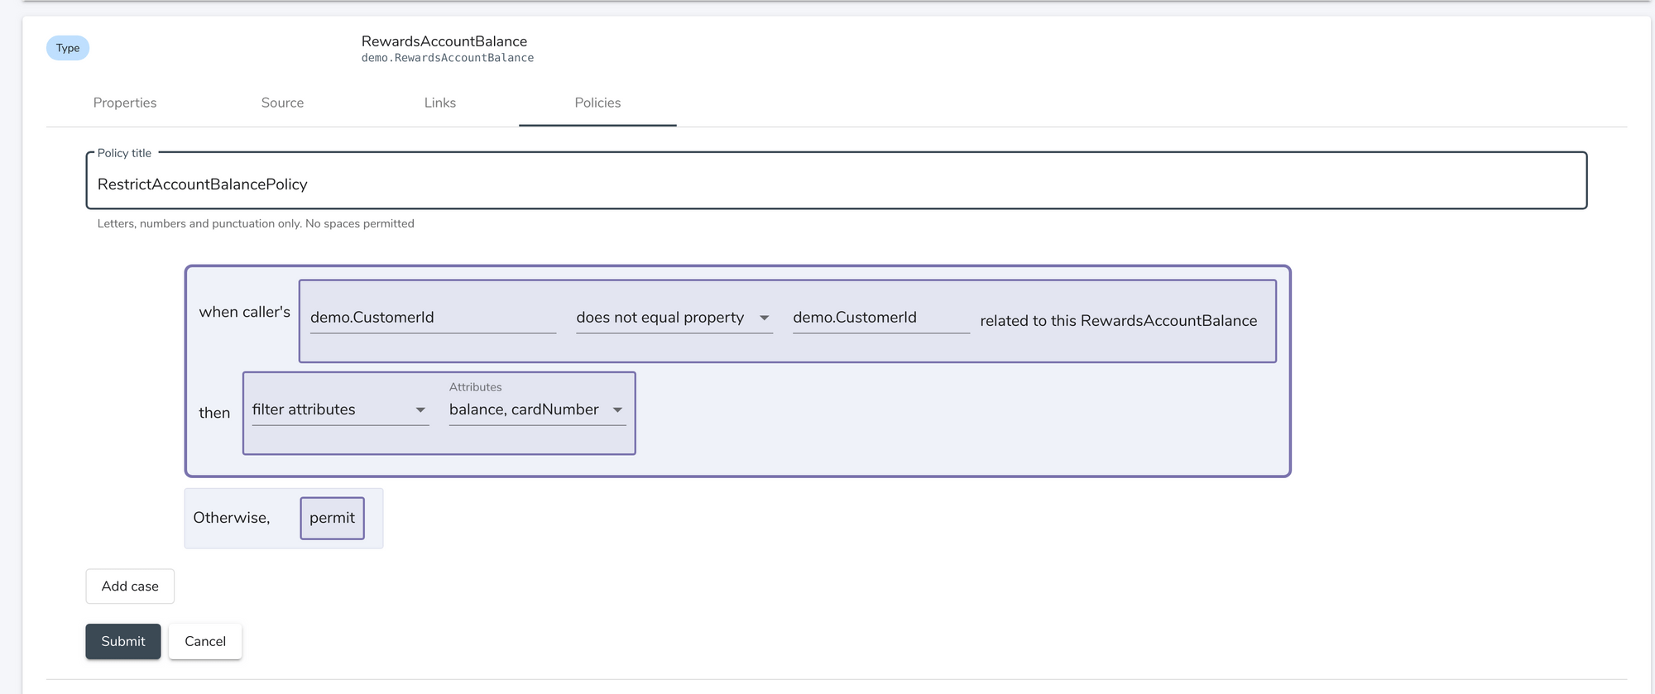Image resolution: width=1655 pixels, height=694 pixels.
Task: Select the Policies tab
Action: point(597,103)
